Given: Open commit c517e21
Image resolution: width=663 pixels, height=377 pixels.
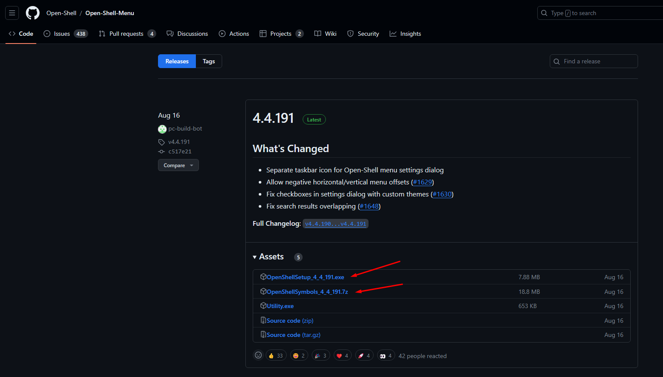Looking at the screenshot, I should pos(180,152).
